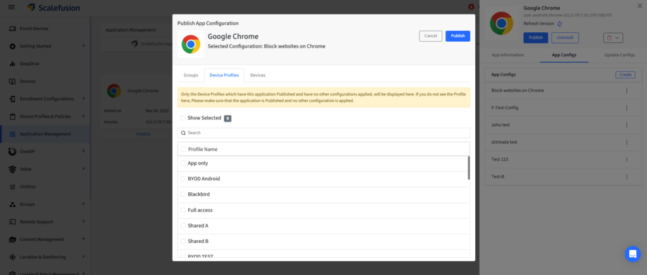Screen dimensions: 647x275
Task: Open the Update Configs tab
Action: [x=619, y=55]
